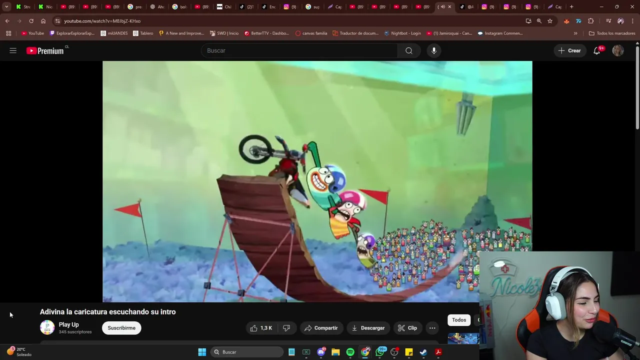Click the zoom magnifier in address bar
Viewport: 640px width, 360px height.
(539, 21)
